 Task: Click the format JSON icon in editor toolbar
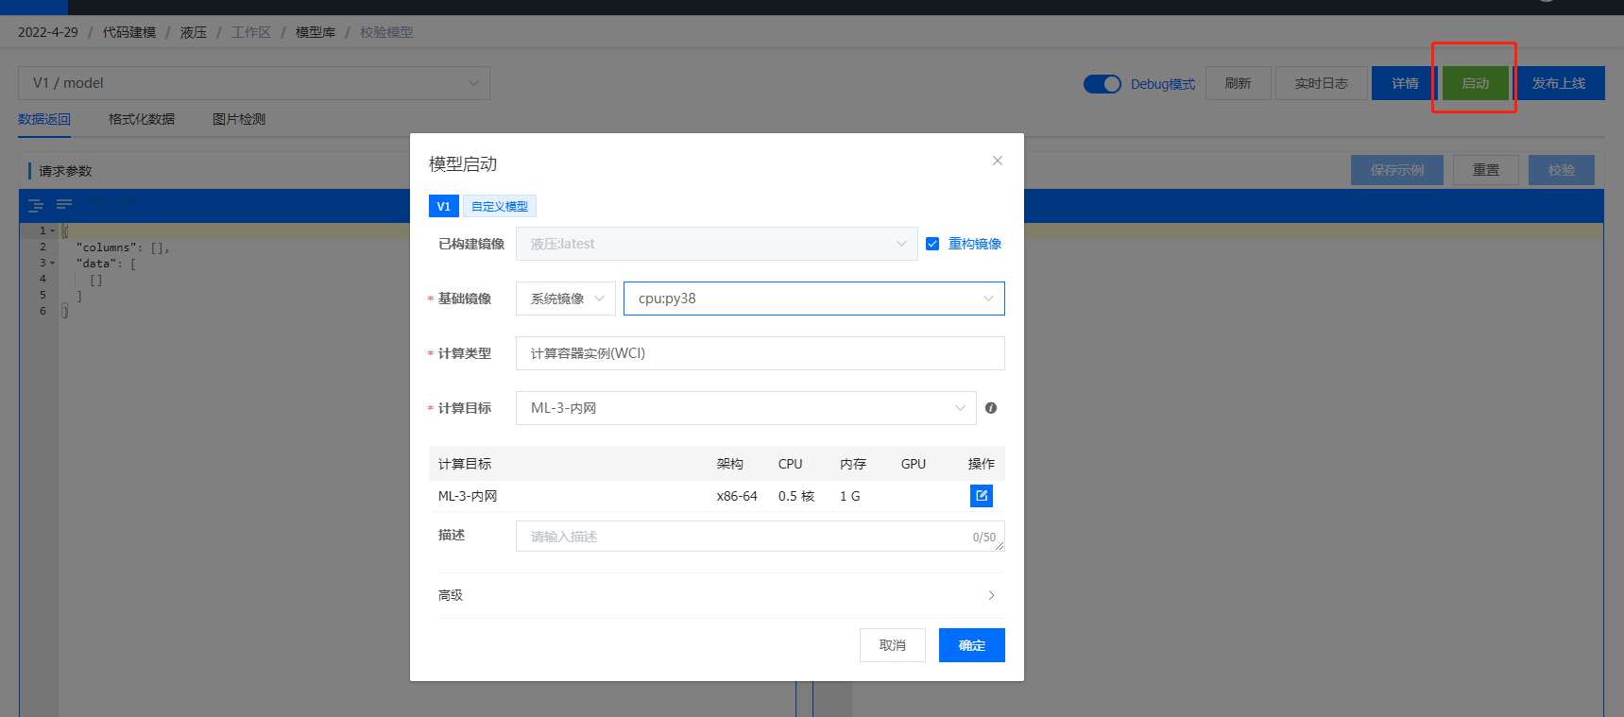(36, 205)
